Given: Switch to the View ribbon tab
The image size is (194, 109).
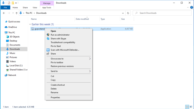Looking at the screenshot, I should [35, 7].
